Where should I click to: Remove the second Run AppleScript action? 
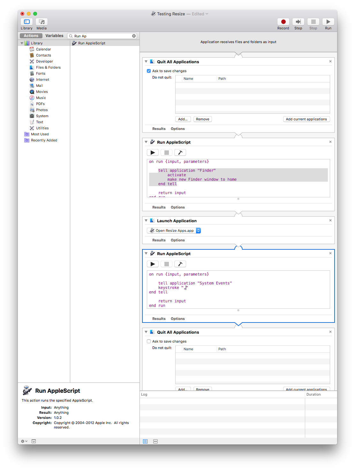pyautogui.click(x=330, y=253)
